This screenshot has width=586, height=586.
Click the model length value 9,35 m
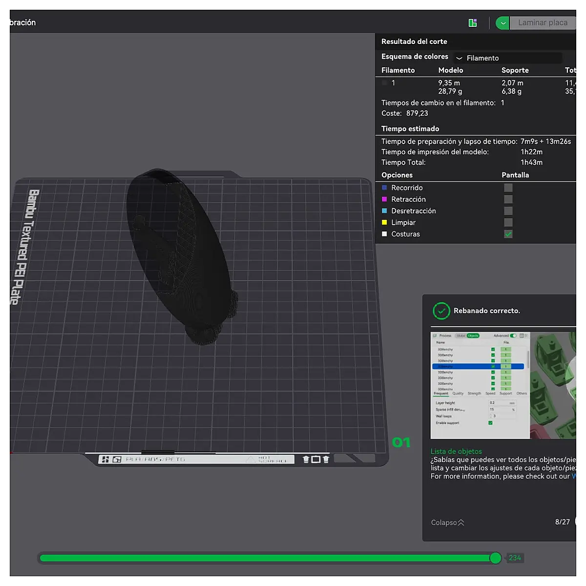(x=449, y=83)
